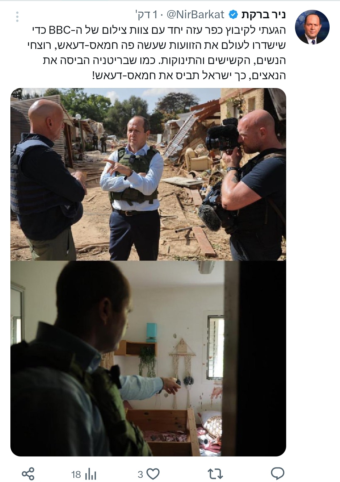
Task: Open Nir Barkat's profile avatar
Action: [x=312, y=27]
